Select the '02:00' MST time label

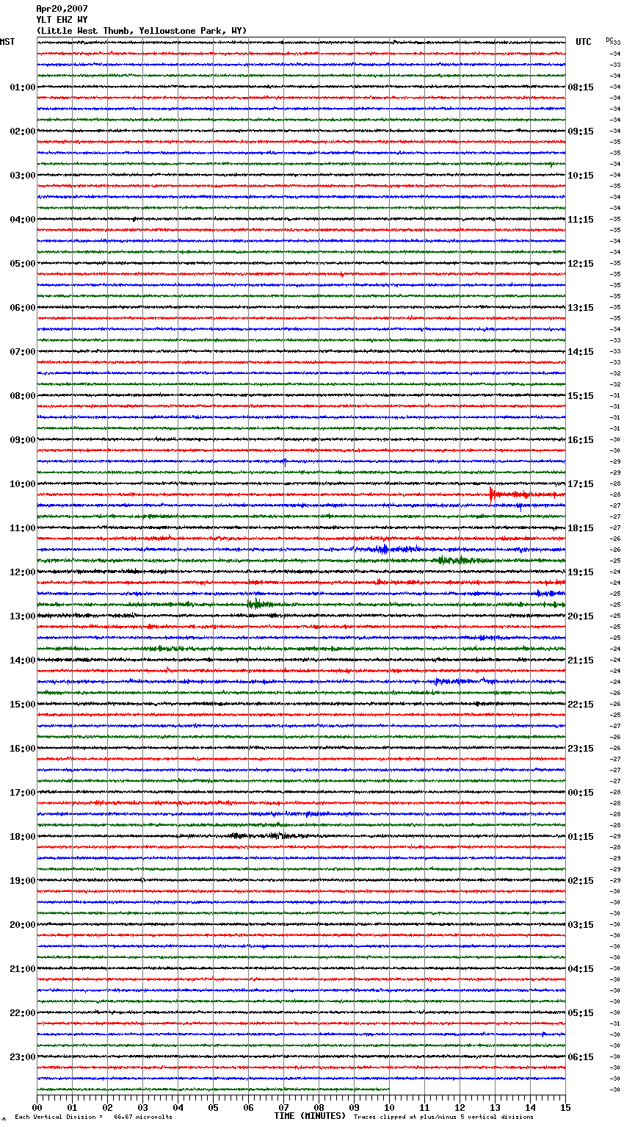(23, 132)
